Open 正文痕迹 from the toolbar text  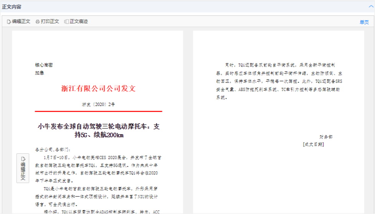pos(79,22)
